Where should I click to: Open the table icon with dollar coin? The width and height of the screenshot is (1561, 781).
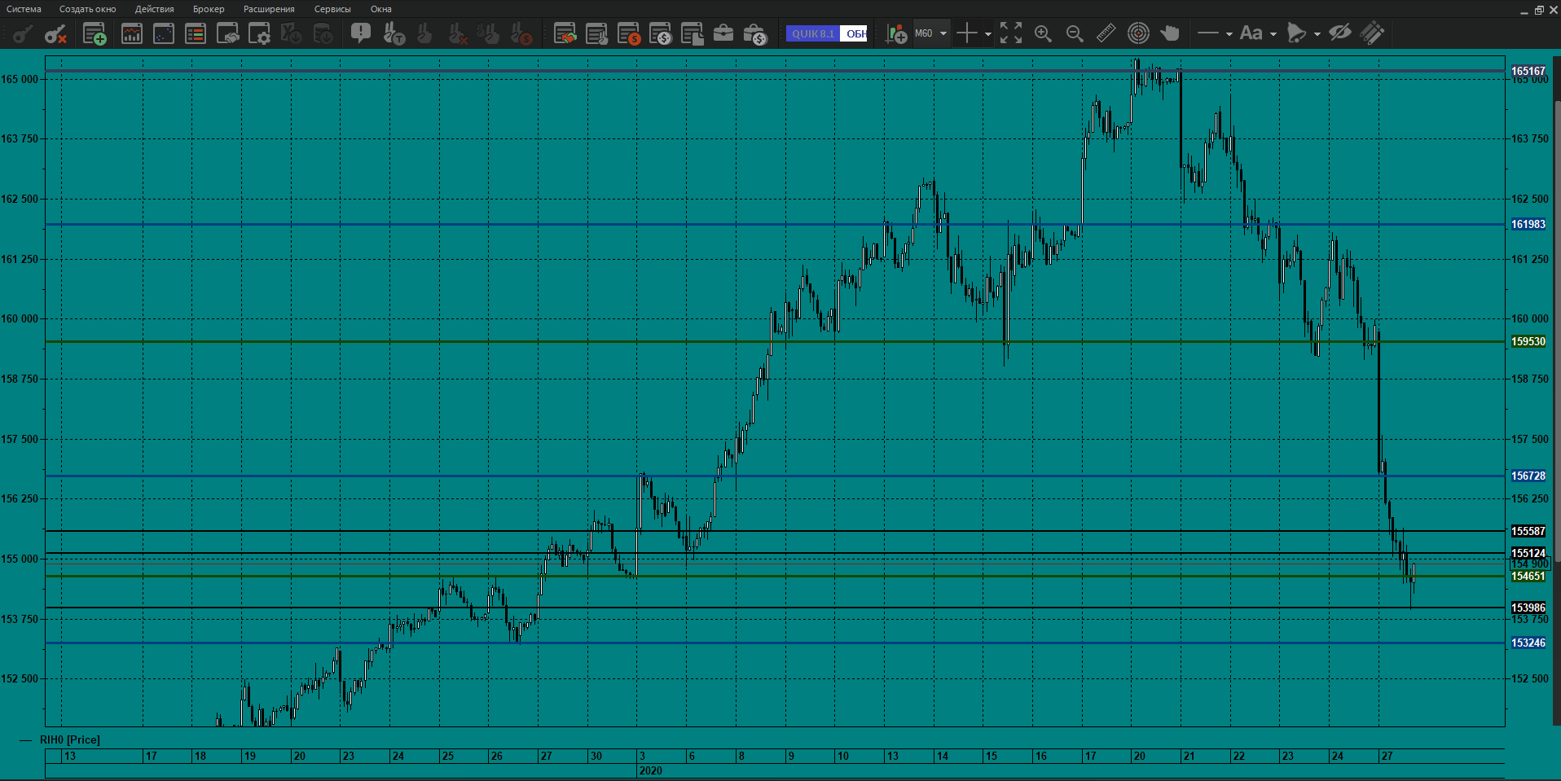coord(661,33)
